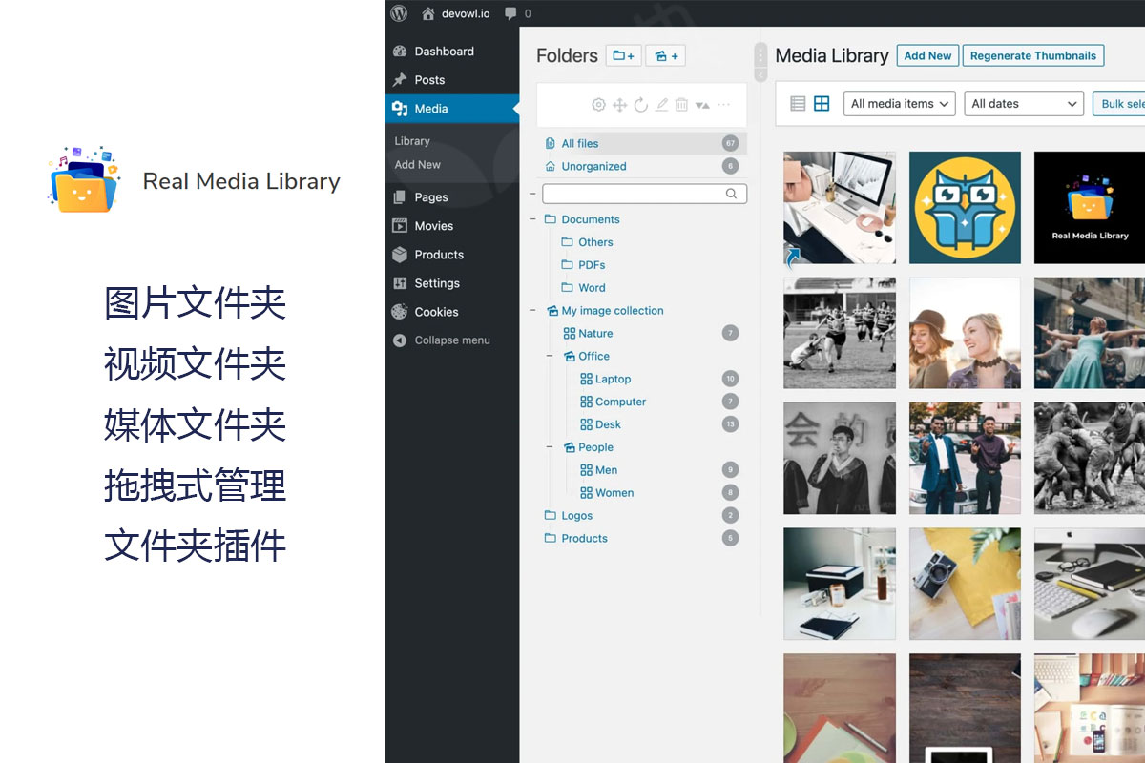The width and height of the screenshot is (1145, 763).
Task: Open Posts in the admin menu
Action: click(429, 80)
